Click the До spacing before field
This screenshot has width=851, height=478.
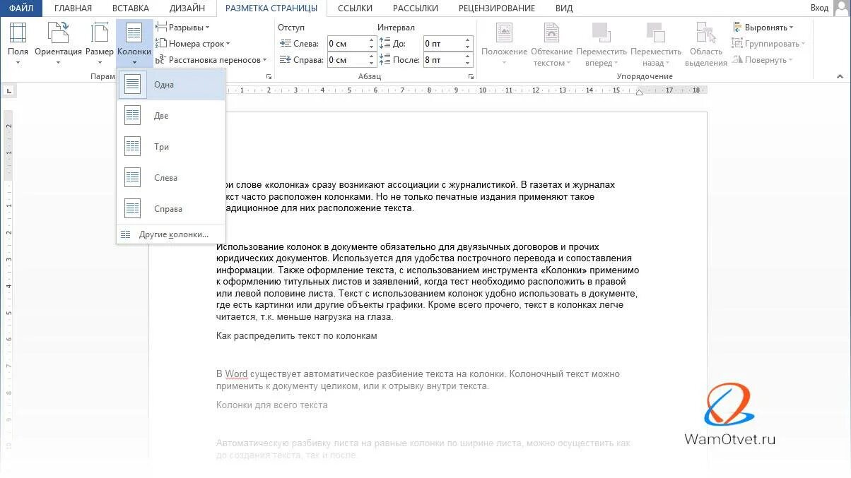[x=443, y=44]
